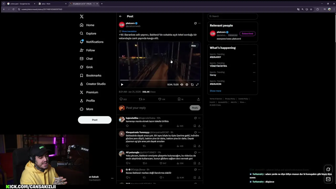This screenshot has height=189, width=336.
Task: Expand the More options in sidebar
Action: pos(86,109)
